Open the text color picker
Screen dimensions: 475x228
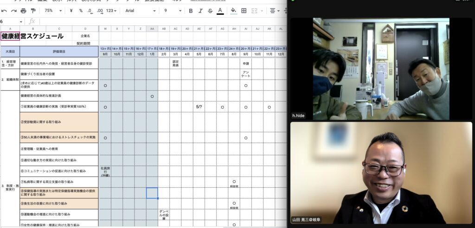point(220,11)
